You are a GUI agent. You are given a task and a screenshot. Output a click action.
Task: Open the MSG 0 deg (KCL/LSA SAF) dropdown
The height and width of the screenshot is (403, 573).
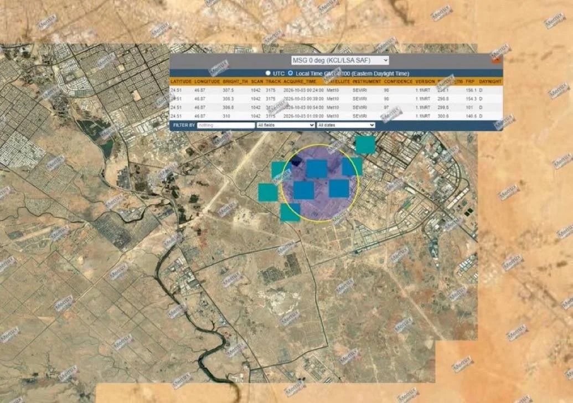[340, 60]
